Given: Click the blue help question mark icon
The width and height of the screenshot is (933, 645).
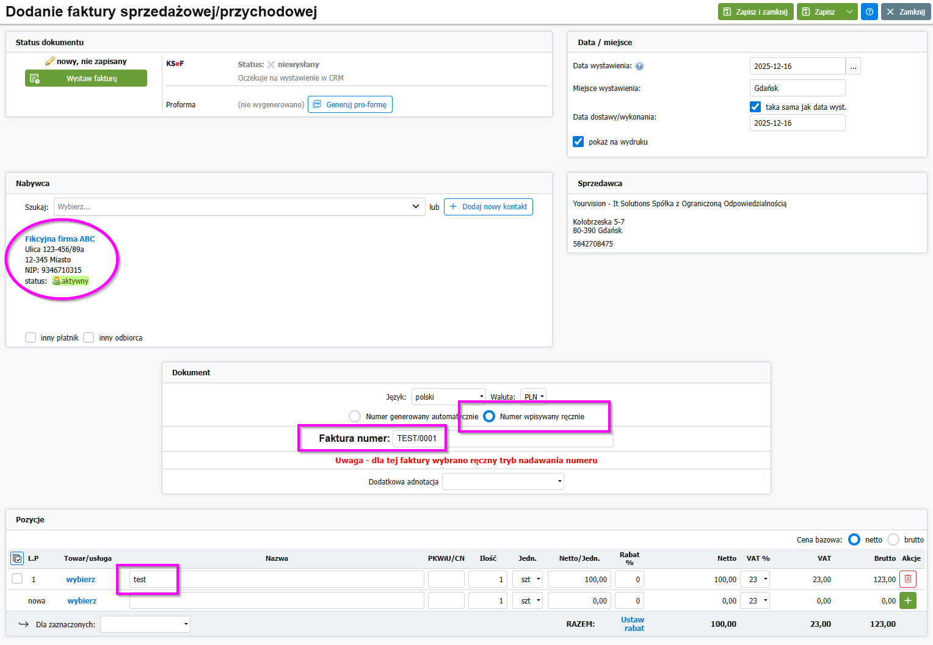Looking at the screenshot, I should pyautogui.click(x=869, y=12).
